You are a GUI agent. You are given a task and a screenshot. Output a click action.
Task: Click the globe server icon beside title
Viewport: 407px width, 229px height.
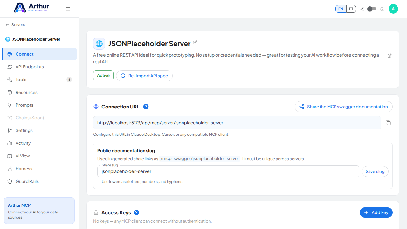(99, 44)
